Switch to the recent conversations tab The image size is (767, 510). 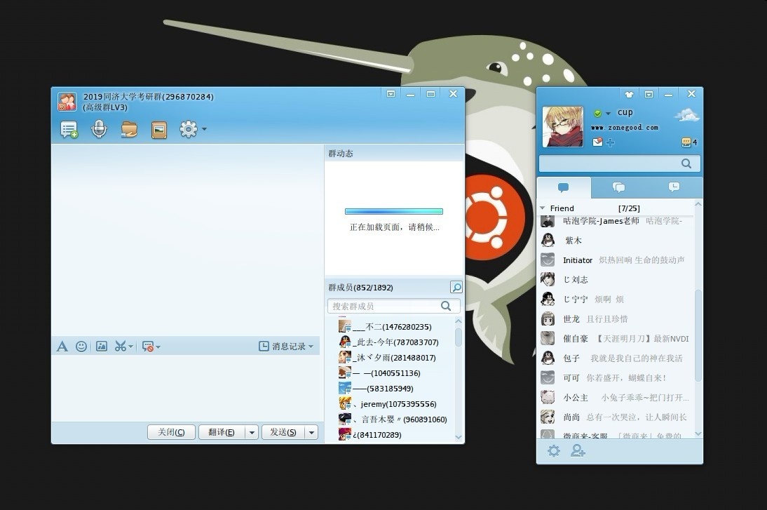tap(674, 187)
